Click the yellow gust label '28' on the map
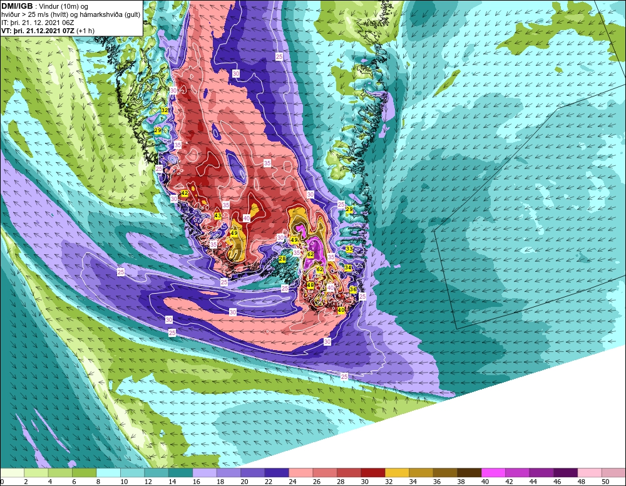 tap(282, 259)
